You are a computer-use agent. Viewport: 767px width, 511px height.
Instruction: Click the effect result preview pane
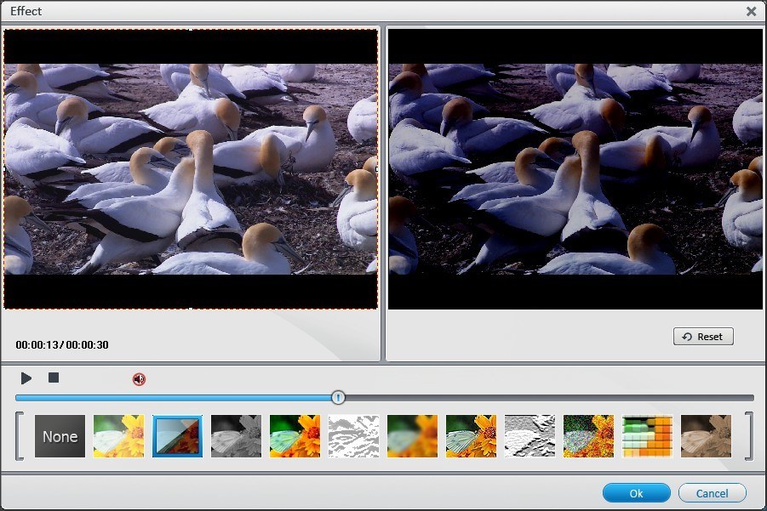575,170
